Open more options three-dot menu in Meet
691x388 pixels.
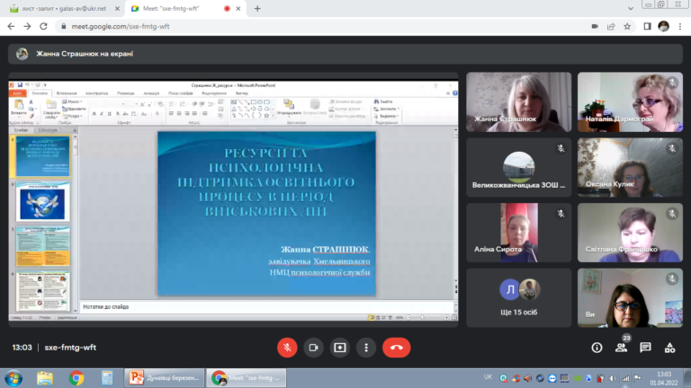(366, 348)
